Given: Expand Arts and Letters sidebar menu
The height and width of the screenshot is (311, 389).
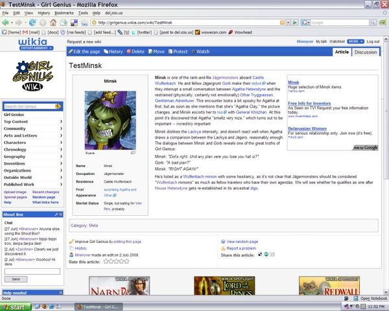Looking at the screenshot, I should (x=33, y=135).
